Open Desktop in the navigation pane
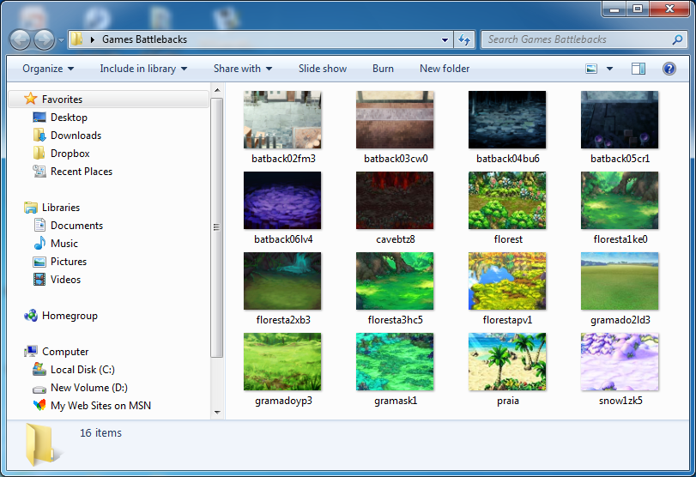 click(x=69, y=118)
